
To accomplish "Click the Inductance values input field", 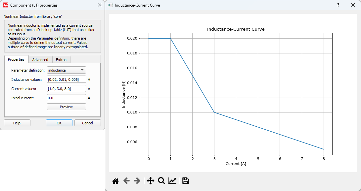I will coord(67,80).
